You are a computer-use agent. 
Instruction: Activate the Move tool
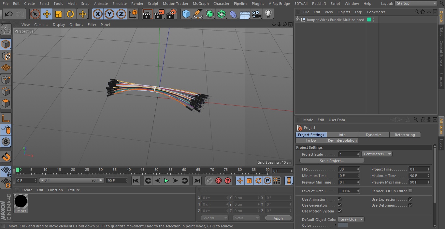tap(47, 14)
